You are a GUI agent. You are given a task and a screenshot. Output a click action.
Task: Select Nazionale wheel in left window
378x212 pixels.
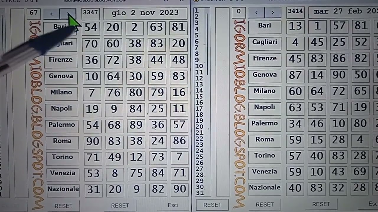63,189
